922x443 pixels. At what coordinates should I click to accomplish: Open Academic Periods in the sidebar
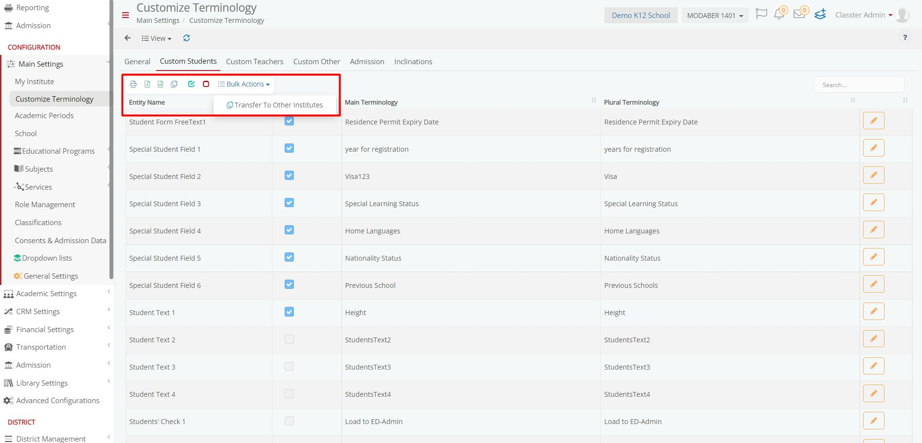tap(44, 116)
